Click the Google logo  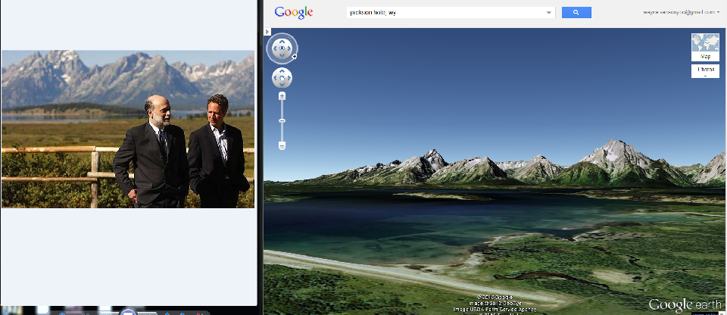point(294,13)
